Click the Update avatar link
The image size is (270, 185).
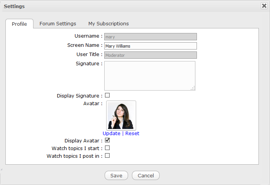112,133
